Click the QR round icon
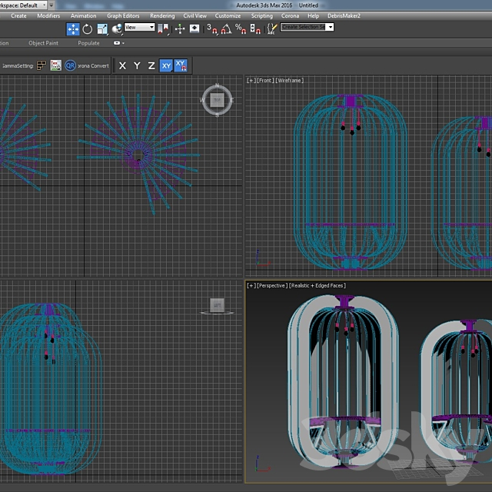Viewport: 492px width, 492px height. (70, 65)
